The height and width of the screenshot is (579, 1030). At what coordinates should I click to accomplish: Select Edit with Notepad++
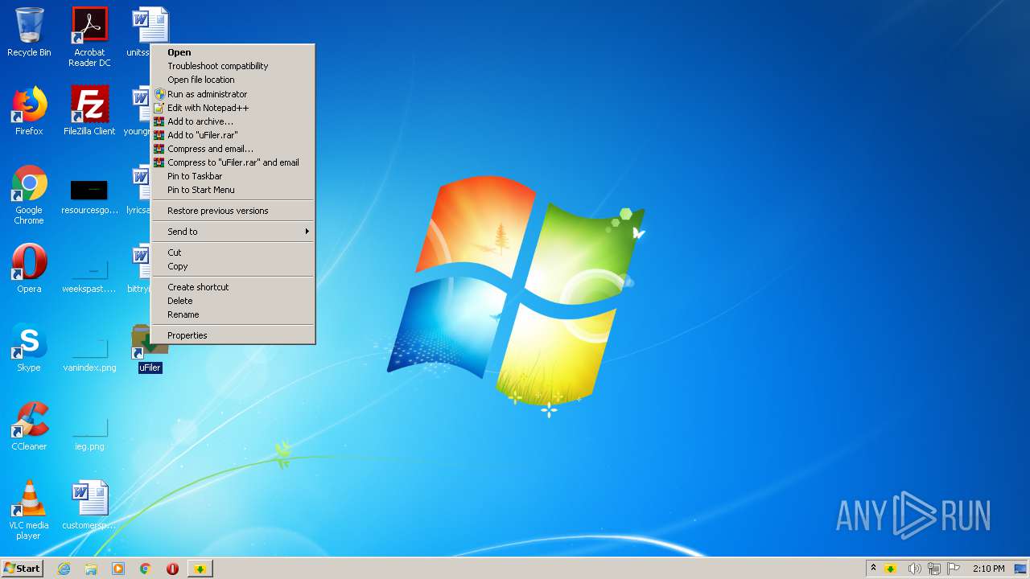pyautogui.click(x=233, y=108)
